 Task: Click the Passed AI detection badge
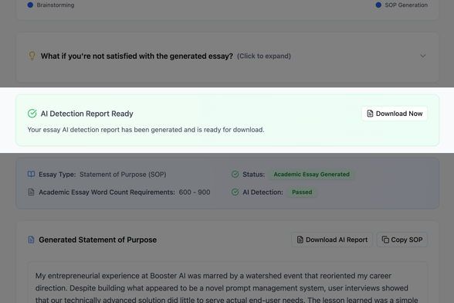[x=302, y=192]
